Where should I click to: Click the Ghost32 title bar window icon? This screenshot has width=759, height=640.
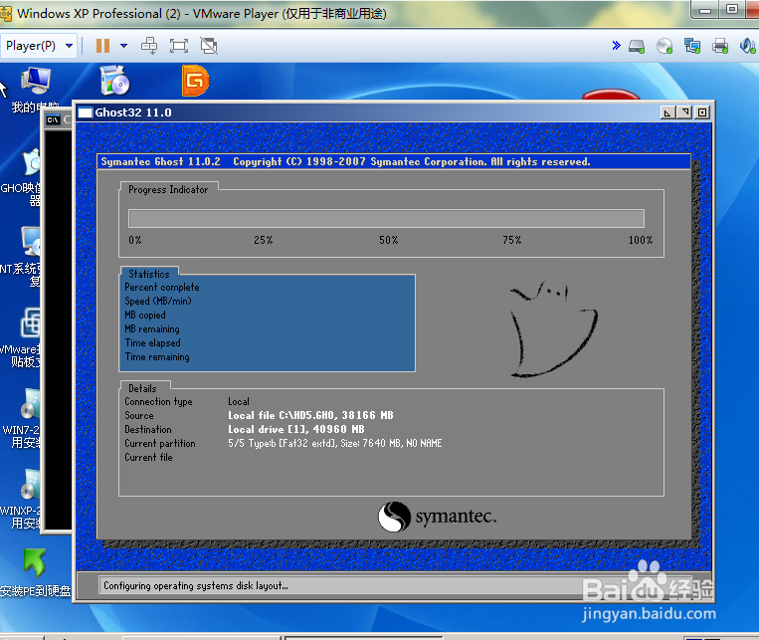click(85, 112)
